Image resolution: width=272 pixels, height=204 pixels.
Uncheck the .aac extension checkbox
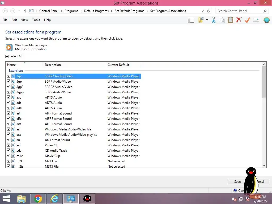(8, 97)
